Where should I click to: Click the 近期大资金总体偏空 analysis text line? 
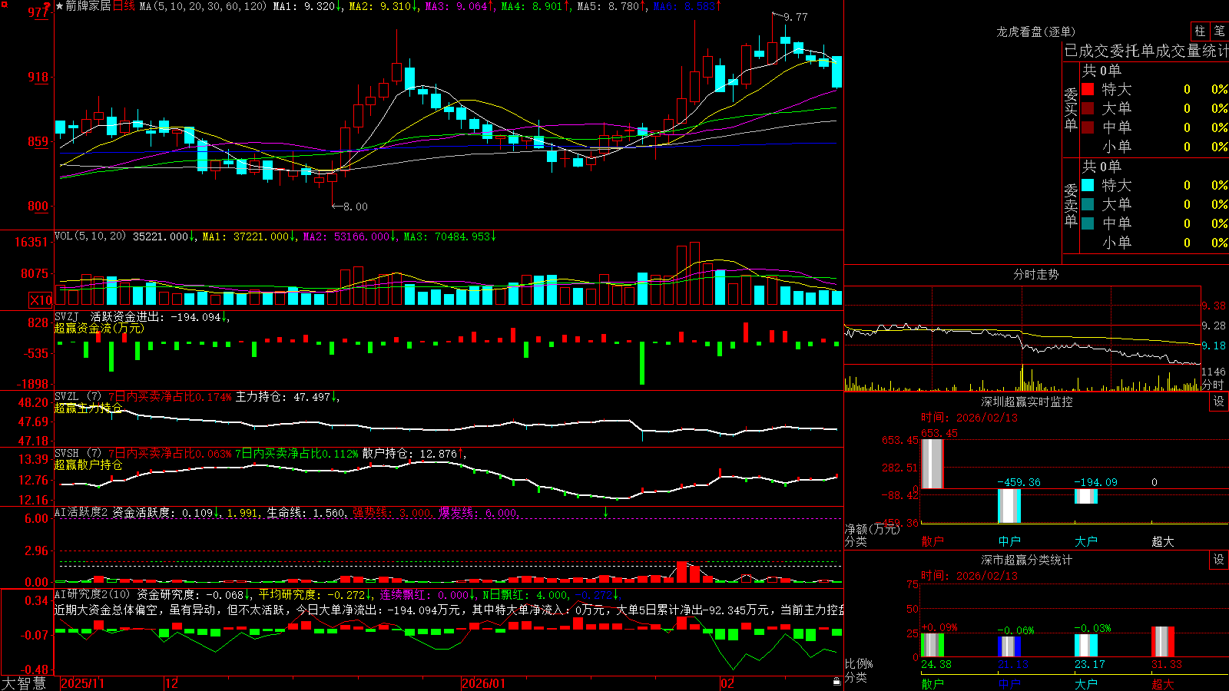(449, 610)
